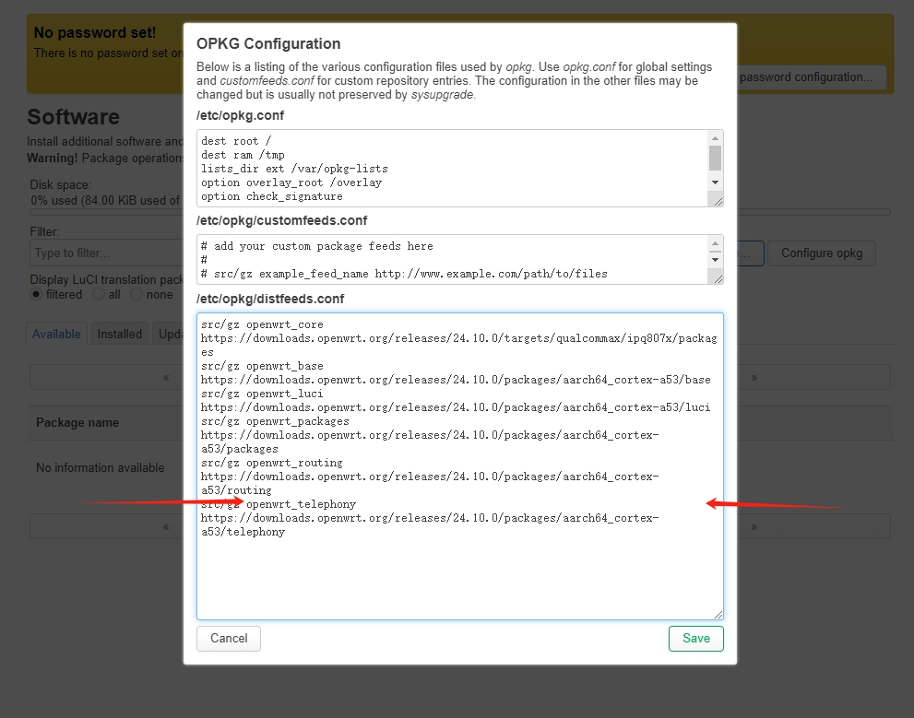Click the 'option check_signature' line
This screenshot has width=914, height=718.
click(272, 196)
